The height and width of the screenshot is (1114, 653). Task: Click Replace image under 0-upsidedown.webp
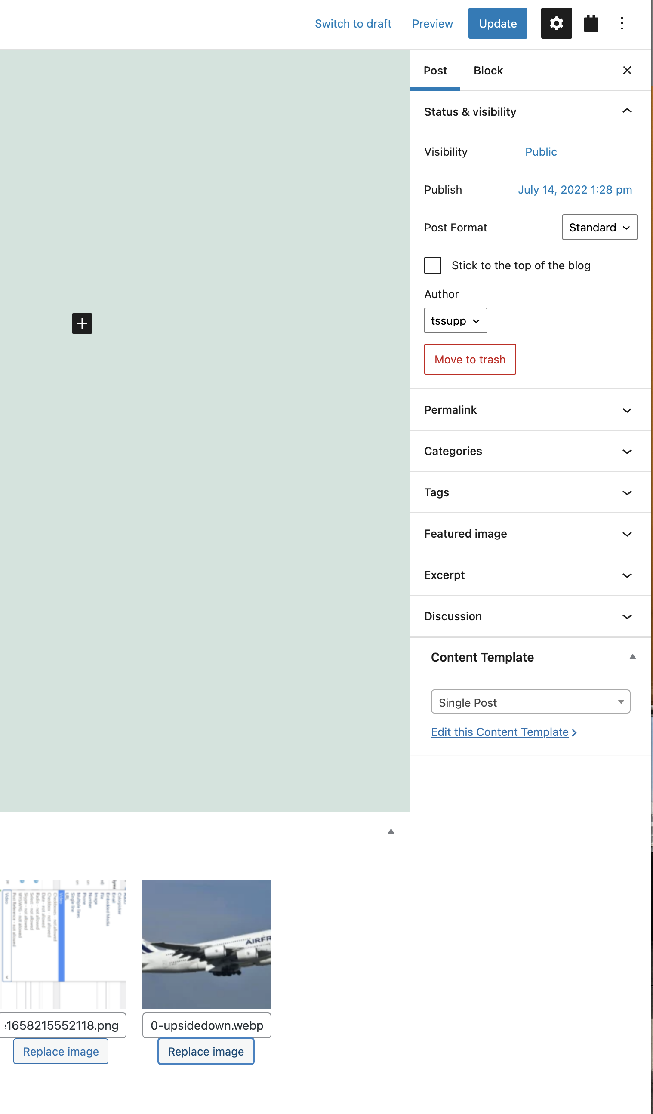click(206, 1051)
